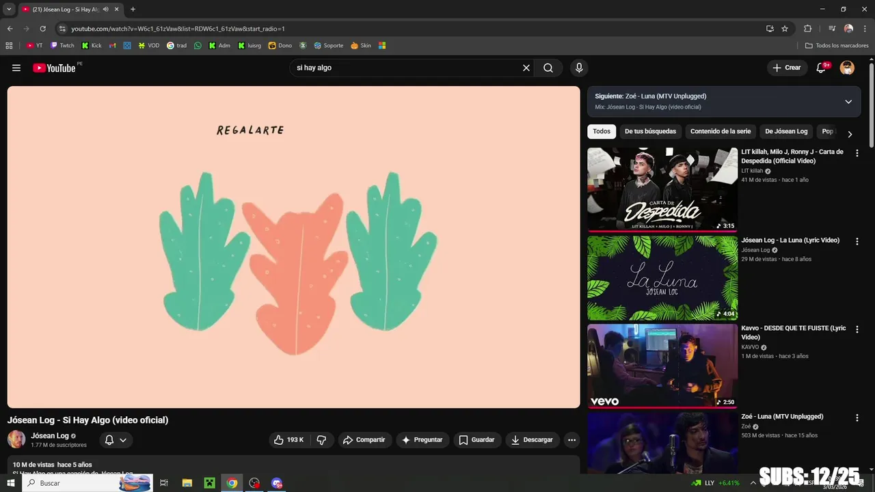Show hidden system tray icons chevron
The width and height of the screenshot is (875, 492).
pyautogui.click(x=753, y=483)
